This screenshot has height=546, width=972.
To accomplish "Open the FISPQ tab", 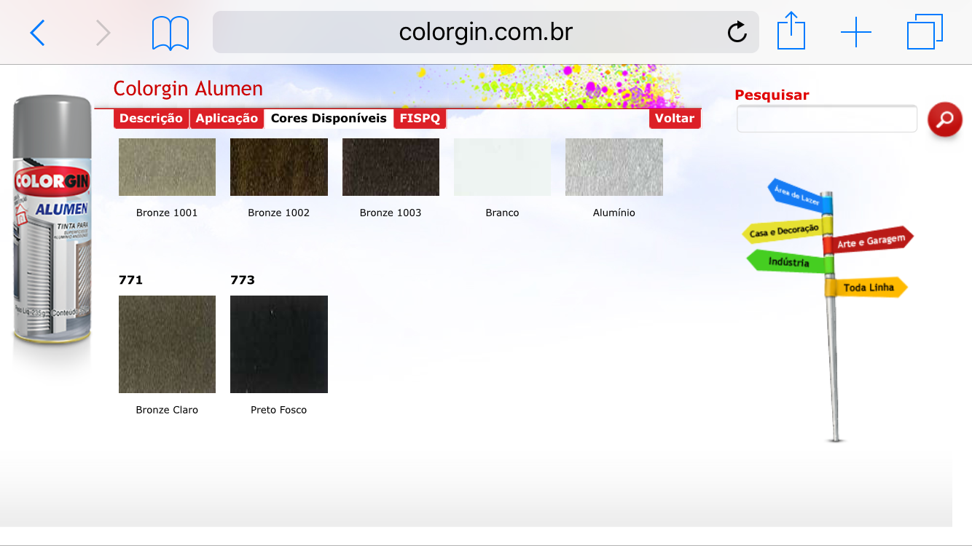I will pos(420,119).
